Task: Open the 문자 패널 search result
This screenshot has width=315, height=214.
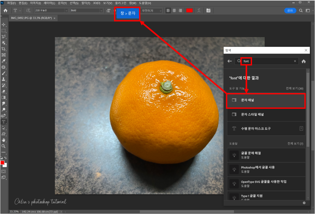Action: click(x=266, y=100)
